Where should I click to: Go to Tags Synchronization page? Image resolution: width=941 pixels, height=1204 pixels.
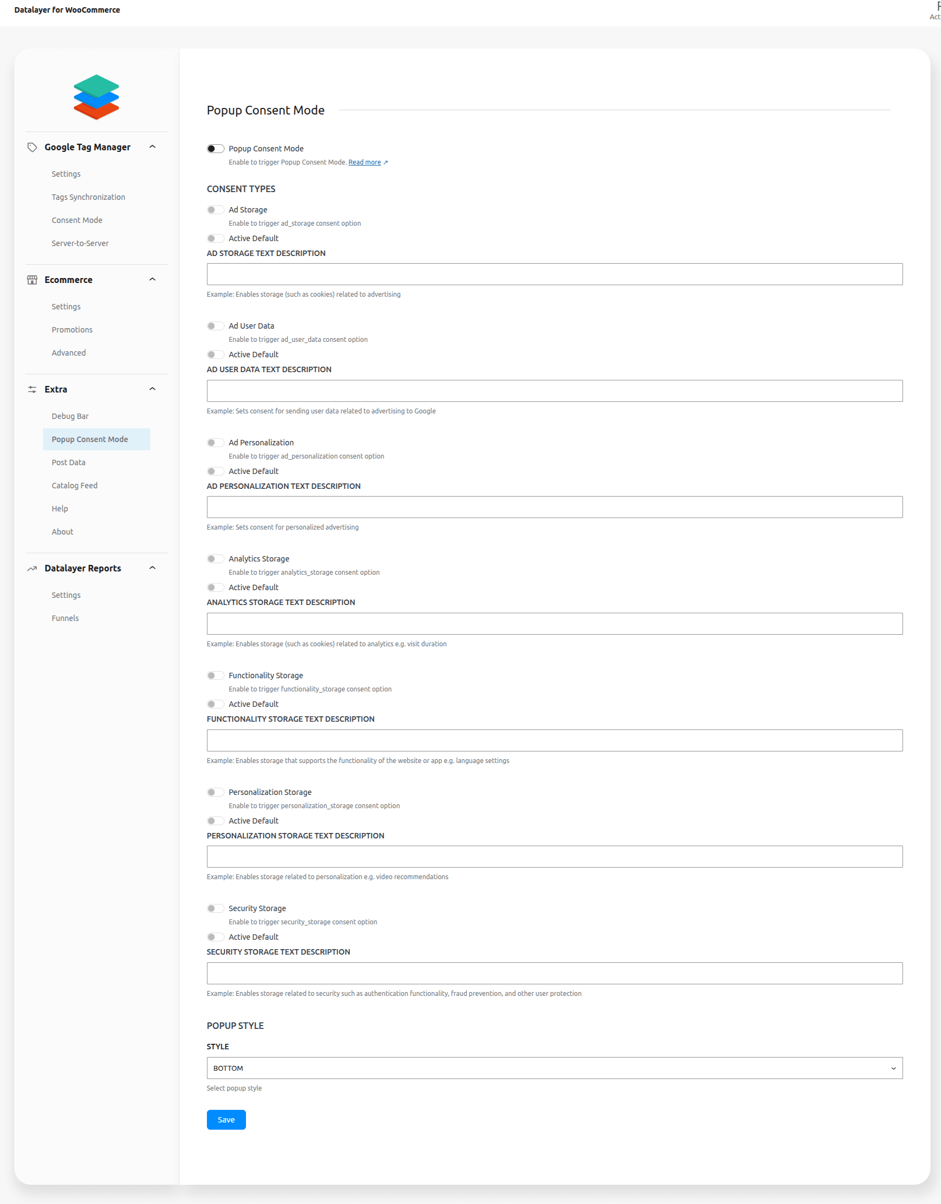coord(88,197)
